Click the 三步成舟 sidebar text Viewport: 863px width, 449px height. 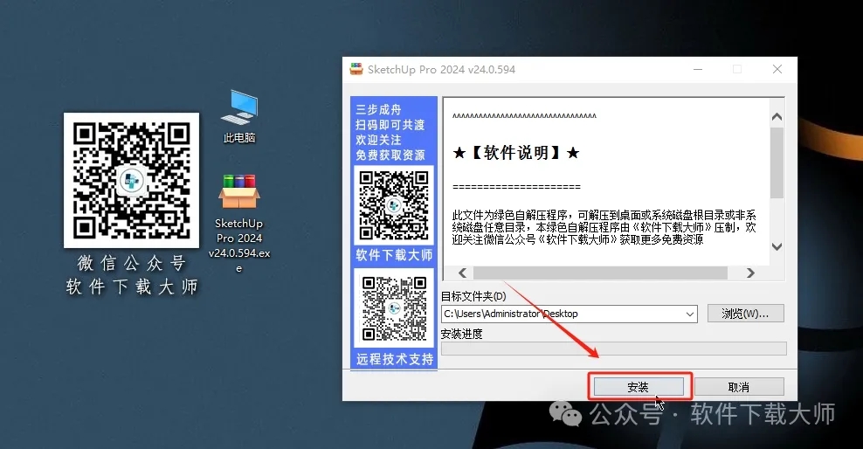[379, 109]
